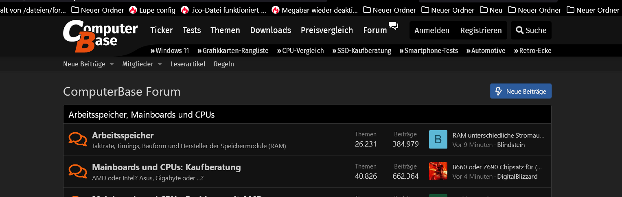
Task: Open the Leserartikel navigation link
Action: pyautogui.click(x=188, y=64)
